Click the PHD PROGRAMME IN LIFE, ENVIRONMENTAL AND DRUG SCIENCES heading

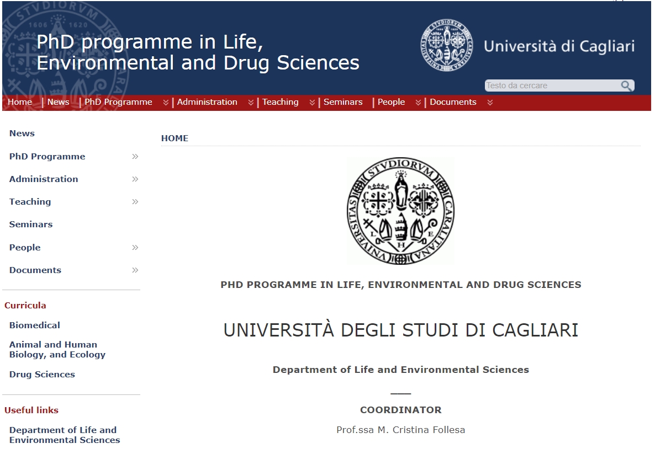click(x=400, y=285)
